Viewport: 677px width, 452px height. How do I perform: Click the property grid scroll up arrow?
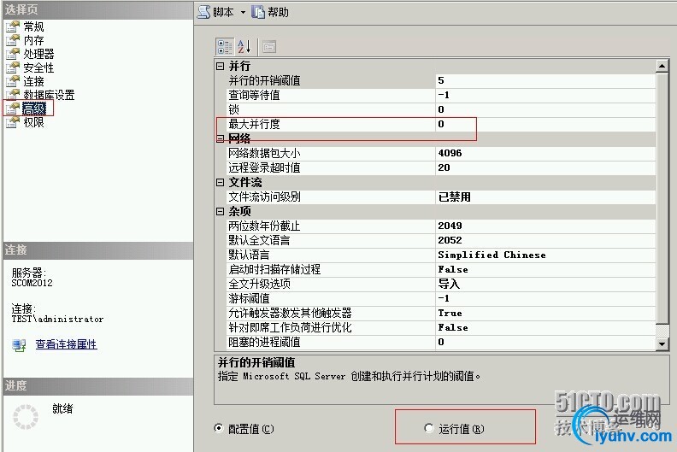pos(662,66)
